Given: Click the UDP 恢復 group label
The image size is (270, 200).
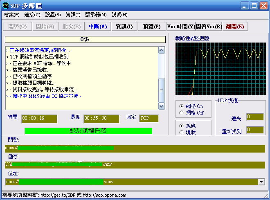Looking at the screenshot, I should pyautogui.click(x=228, y=101).
